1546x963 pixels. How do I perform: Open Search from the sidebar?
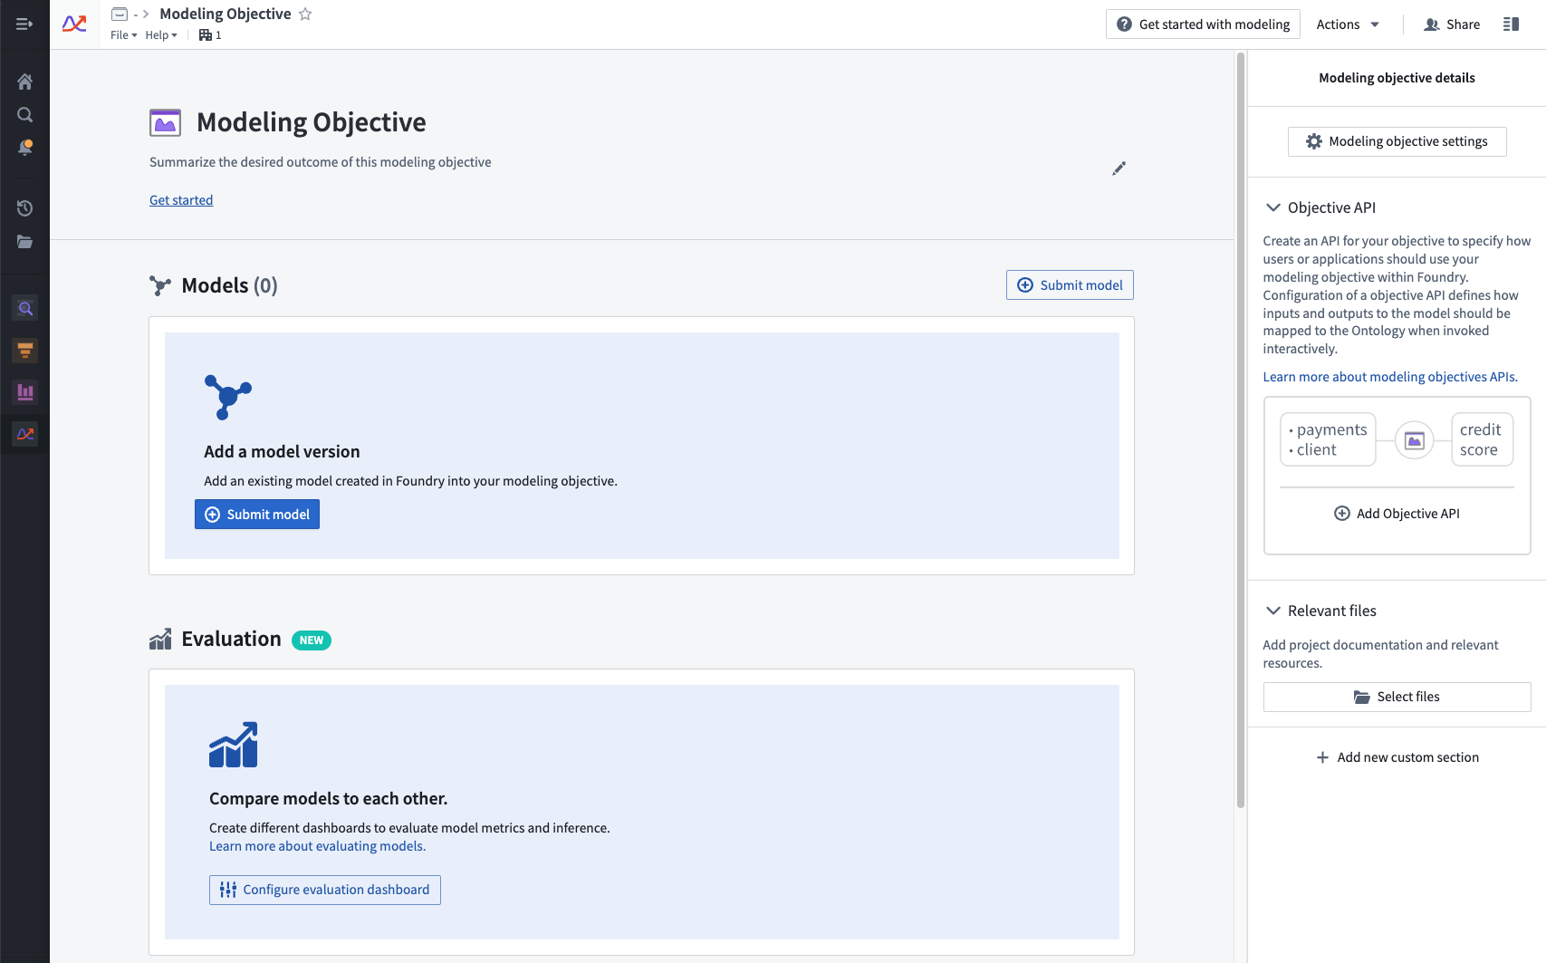coord(24,115)
